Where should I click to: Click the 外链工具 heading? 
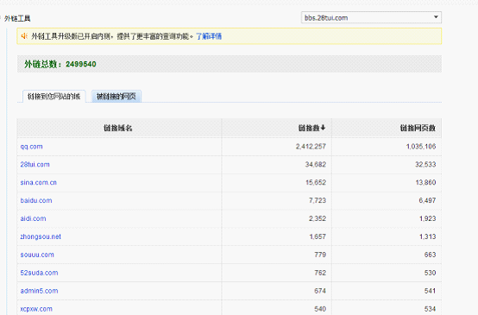17,18
